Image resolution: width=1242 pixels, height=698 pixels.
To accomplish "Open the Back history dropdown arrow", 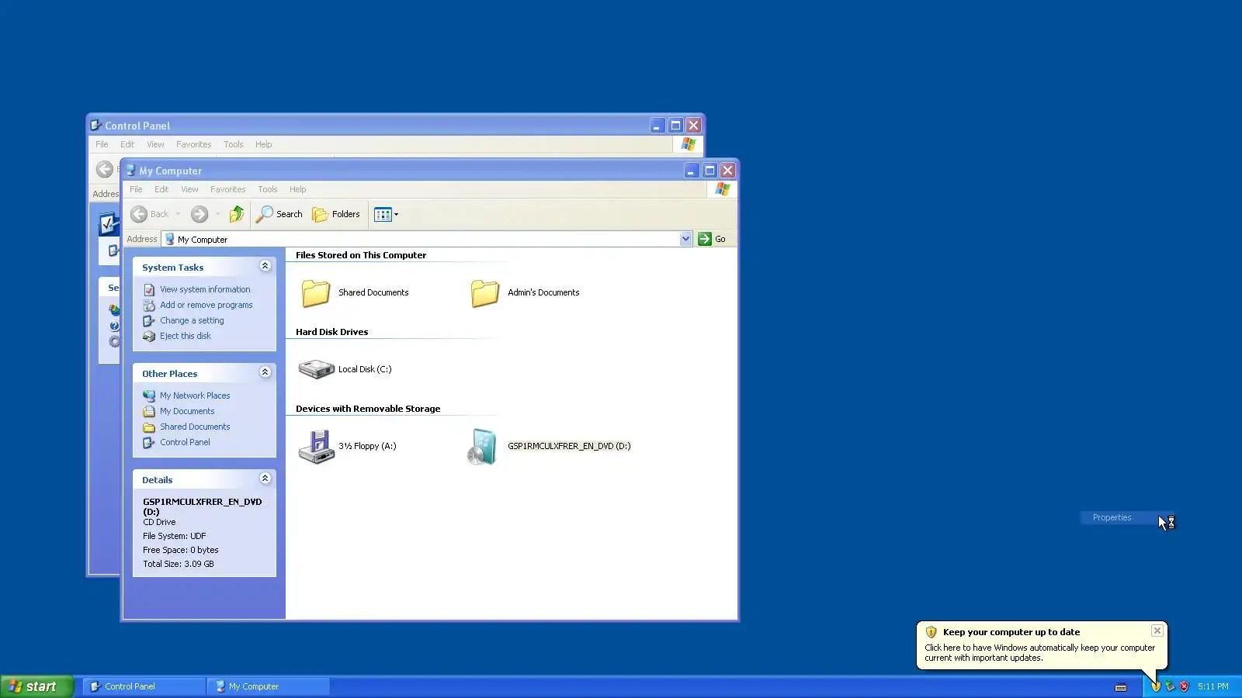I will click(x=178, y=214).
